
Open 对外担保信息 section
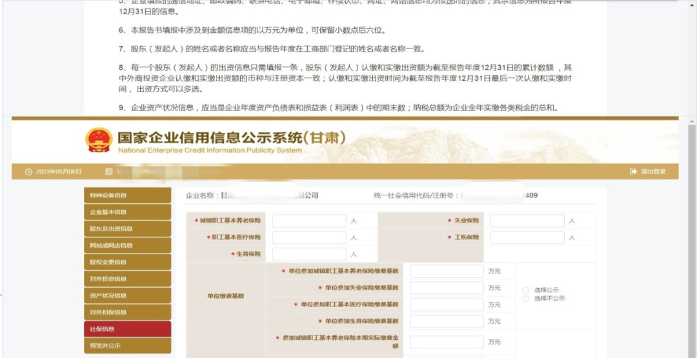pyautogui.click(x=127, y=313)
